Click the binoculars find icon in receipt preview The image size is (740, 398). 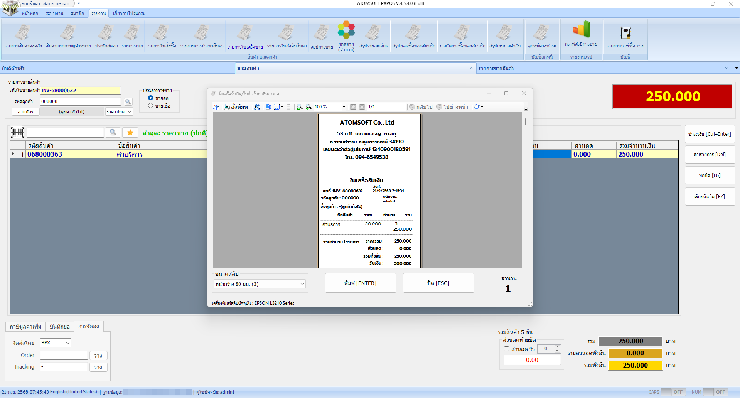tap(257, 107)
